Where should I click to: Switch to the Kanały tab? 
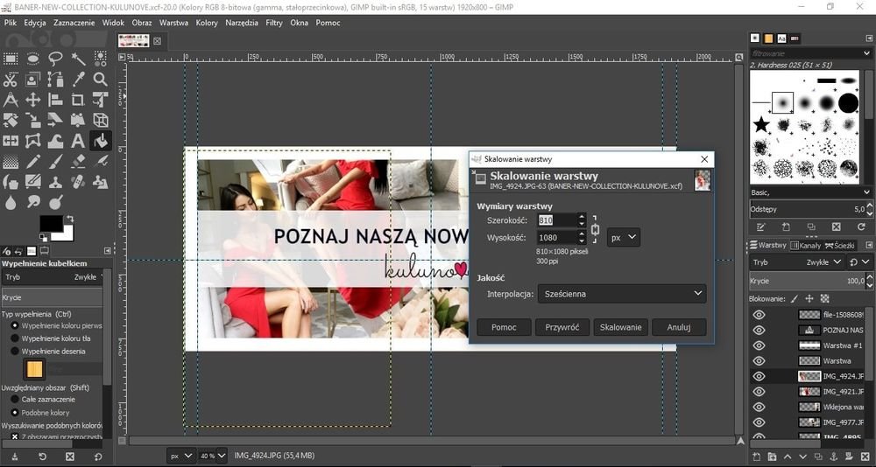pyautogui.click(x=806, y=246)
